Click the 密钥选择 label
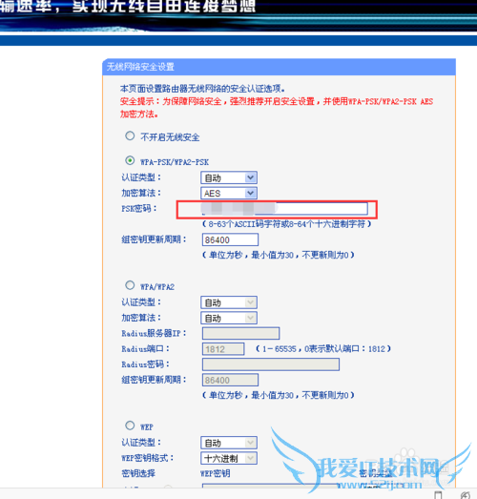This screenshot has width=477, height=499. pyautogui.click(x=138, y=473)
